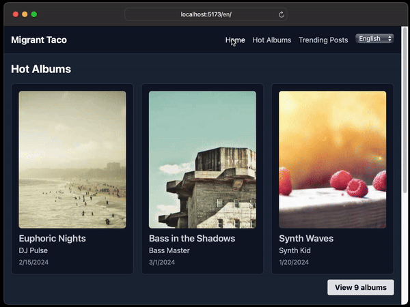Go to the Home nav link

235,40
